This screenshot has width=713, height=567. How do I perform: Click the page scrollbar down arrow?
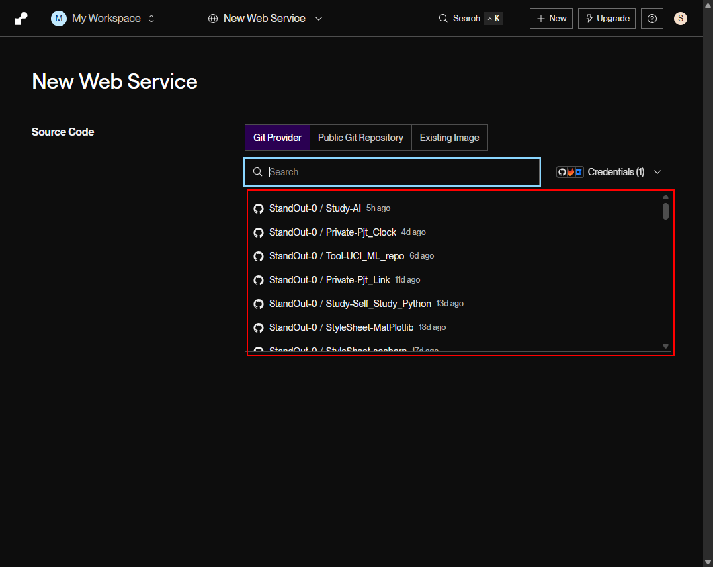pos(708,562)
